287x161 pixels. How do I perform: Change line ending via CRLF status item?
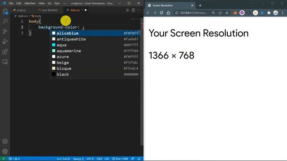click(100, 159)
